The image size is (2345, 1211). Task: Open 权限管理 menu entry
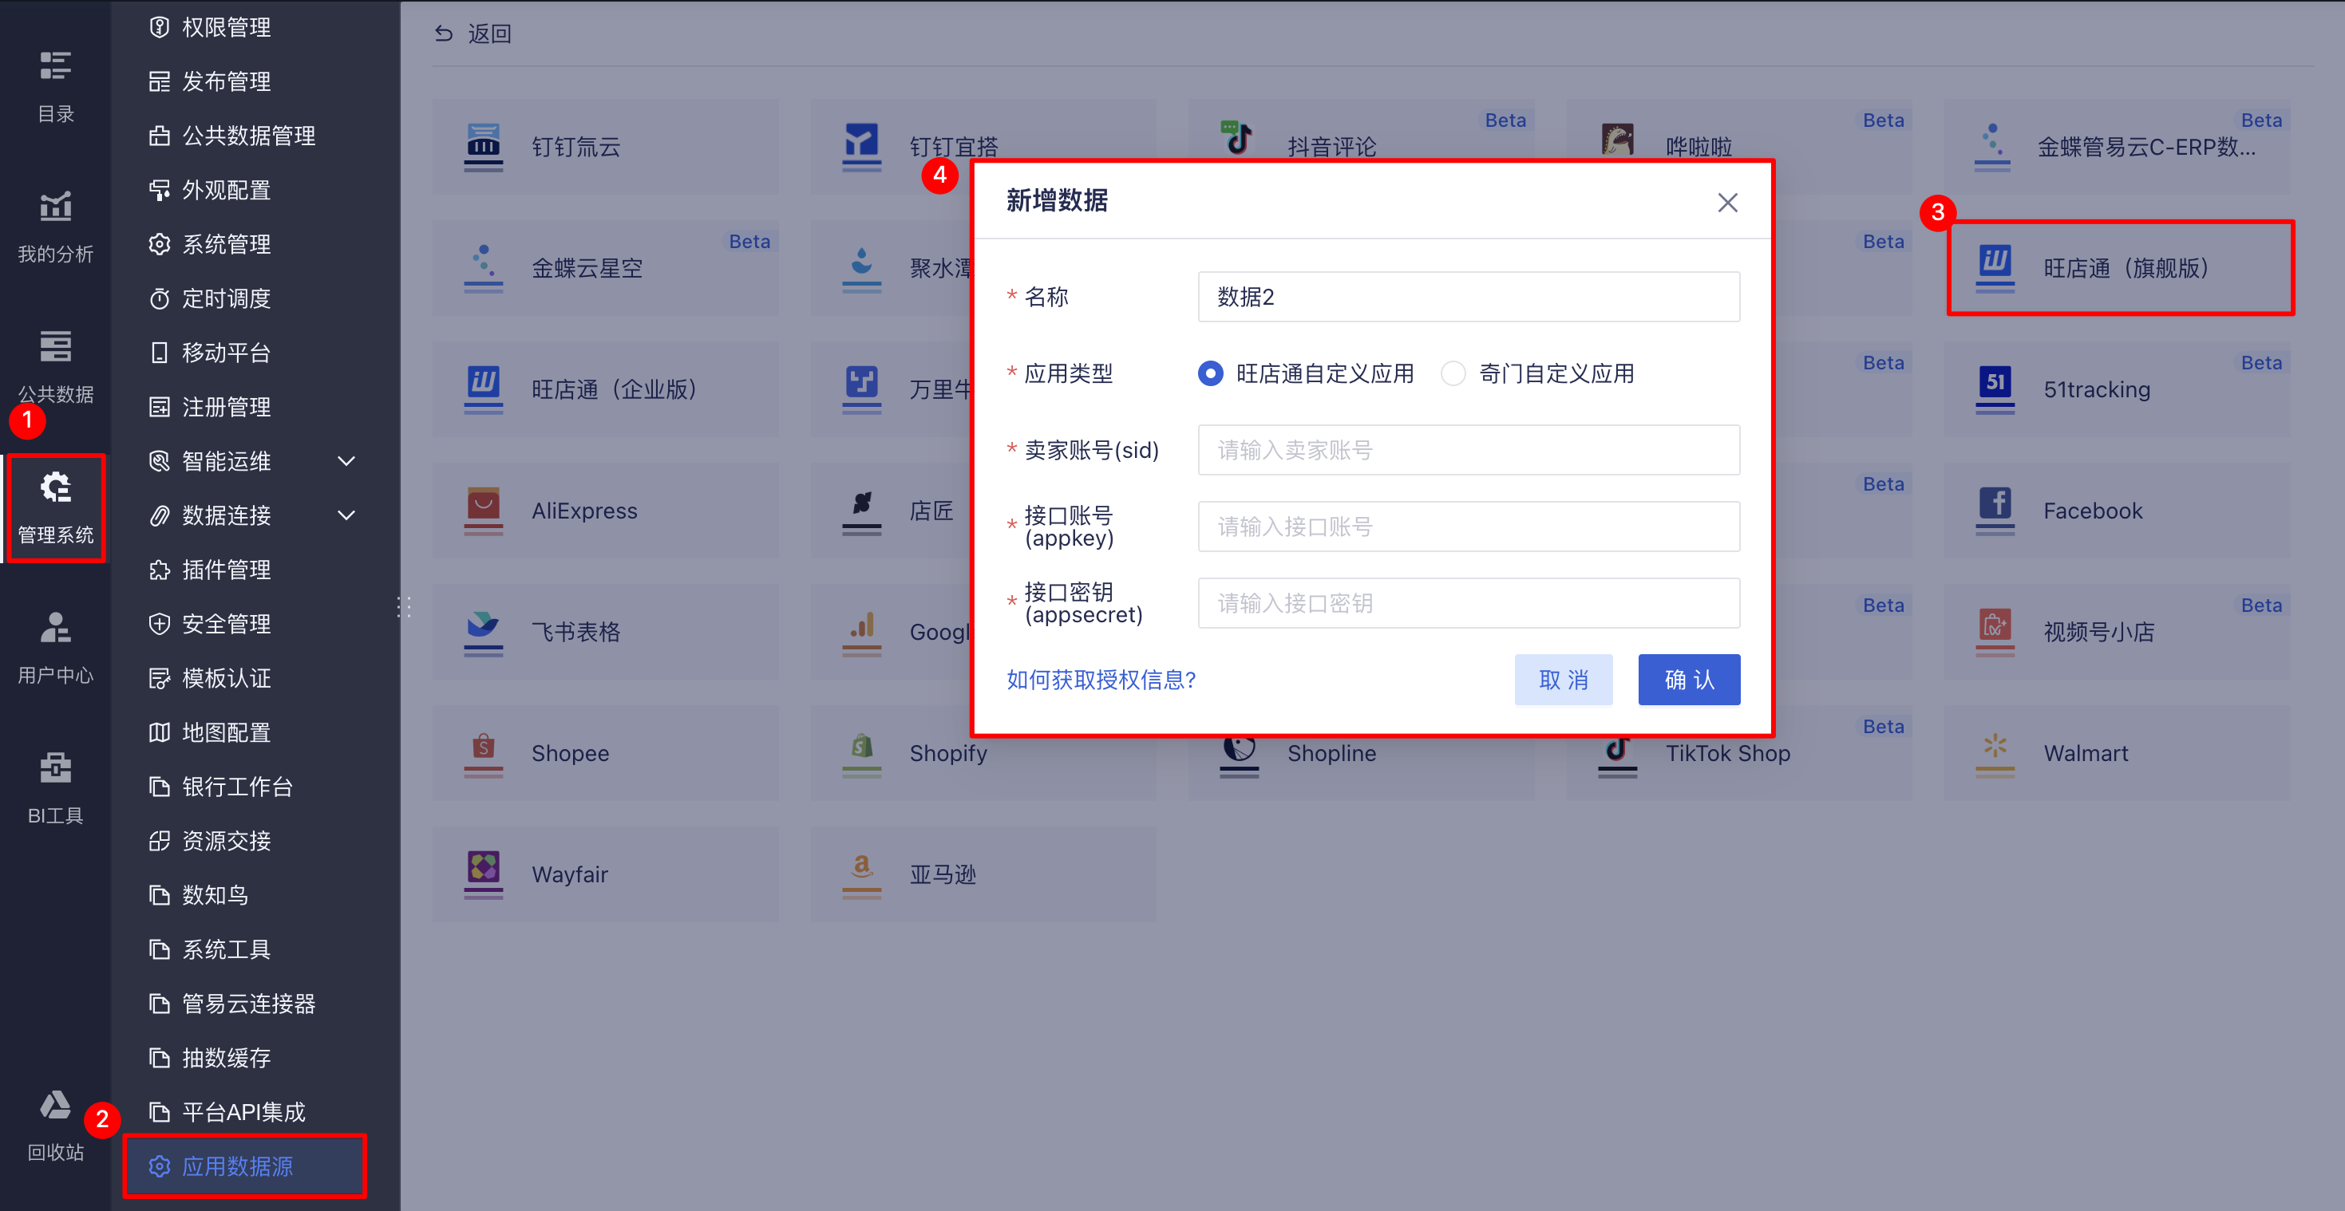[x=226, y=27]
